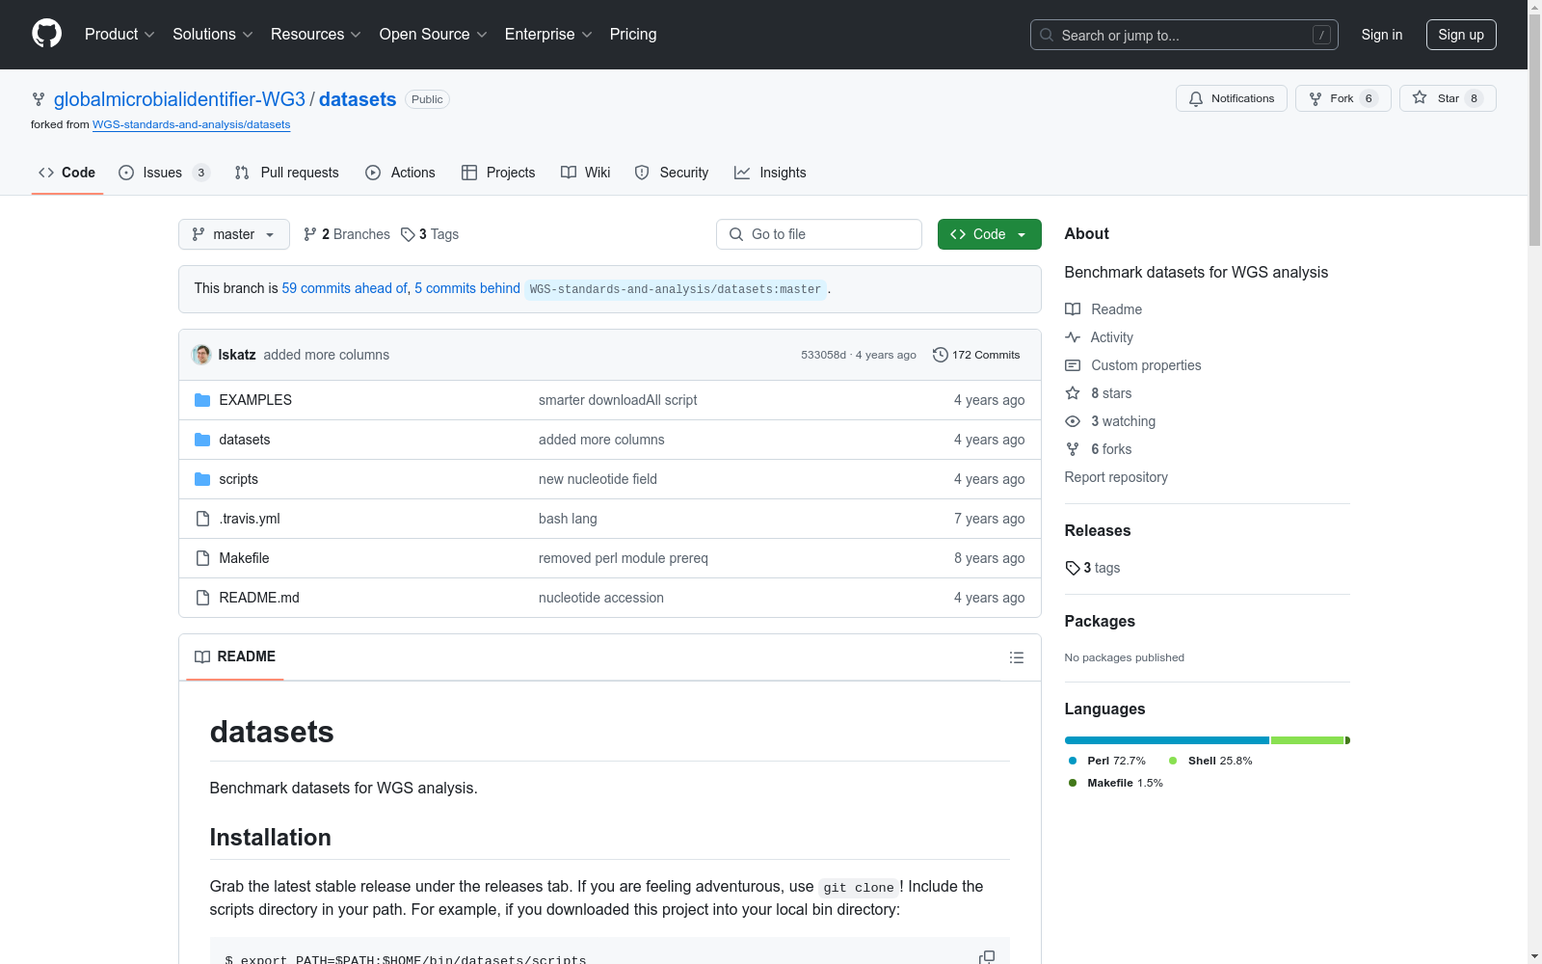Click the Activity pulse icon
This screenshot has width=1542, height=964.
pyautogui.click(x=1073, y=337)
